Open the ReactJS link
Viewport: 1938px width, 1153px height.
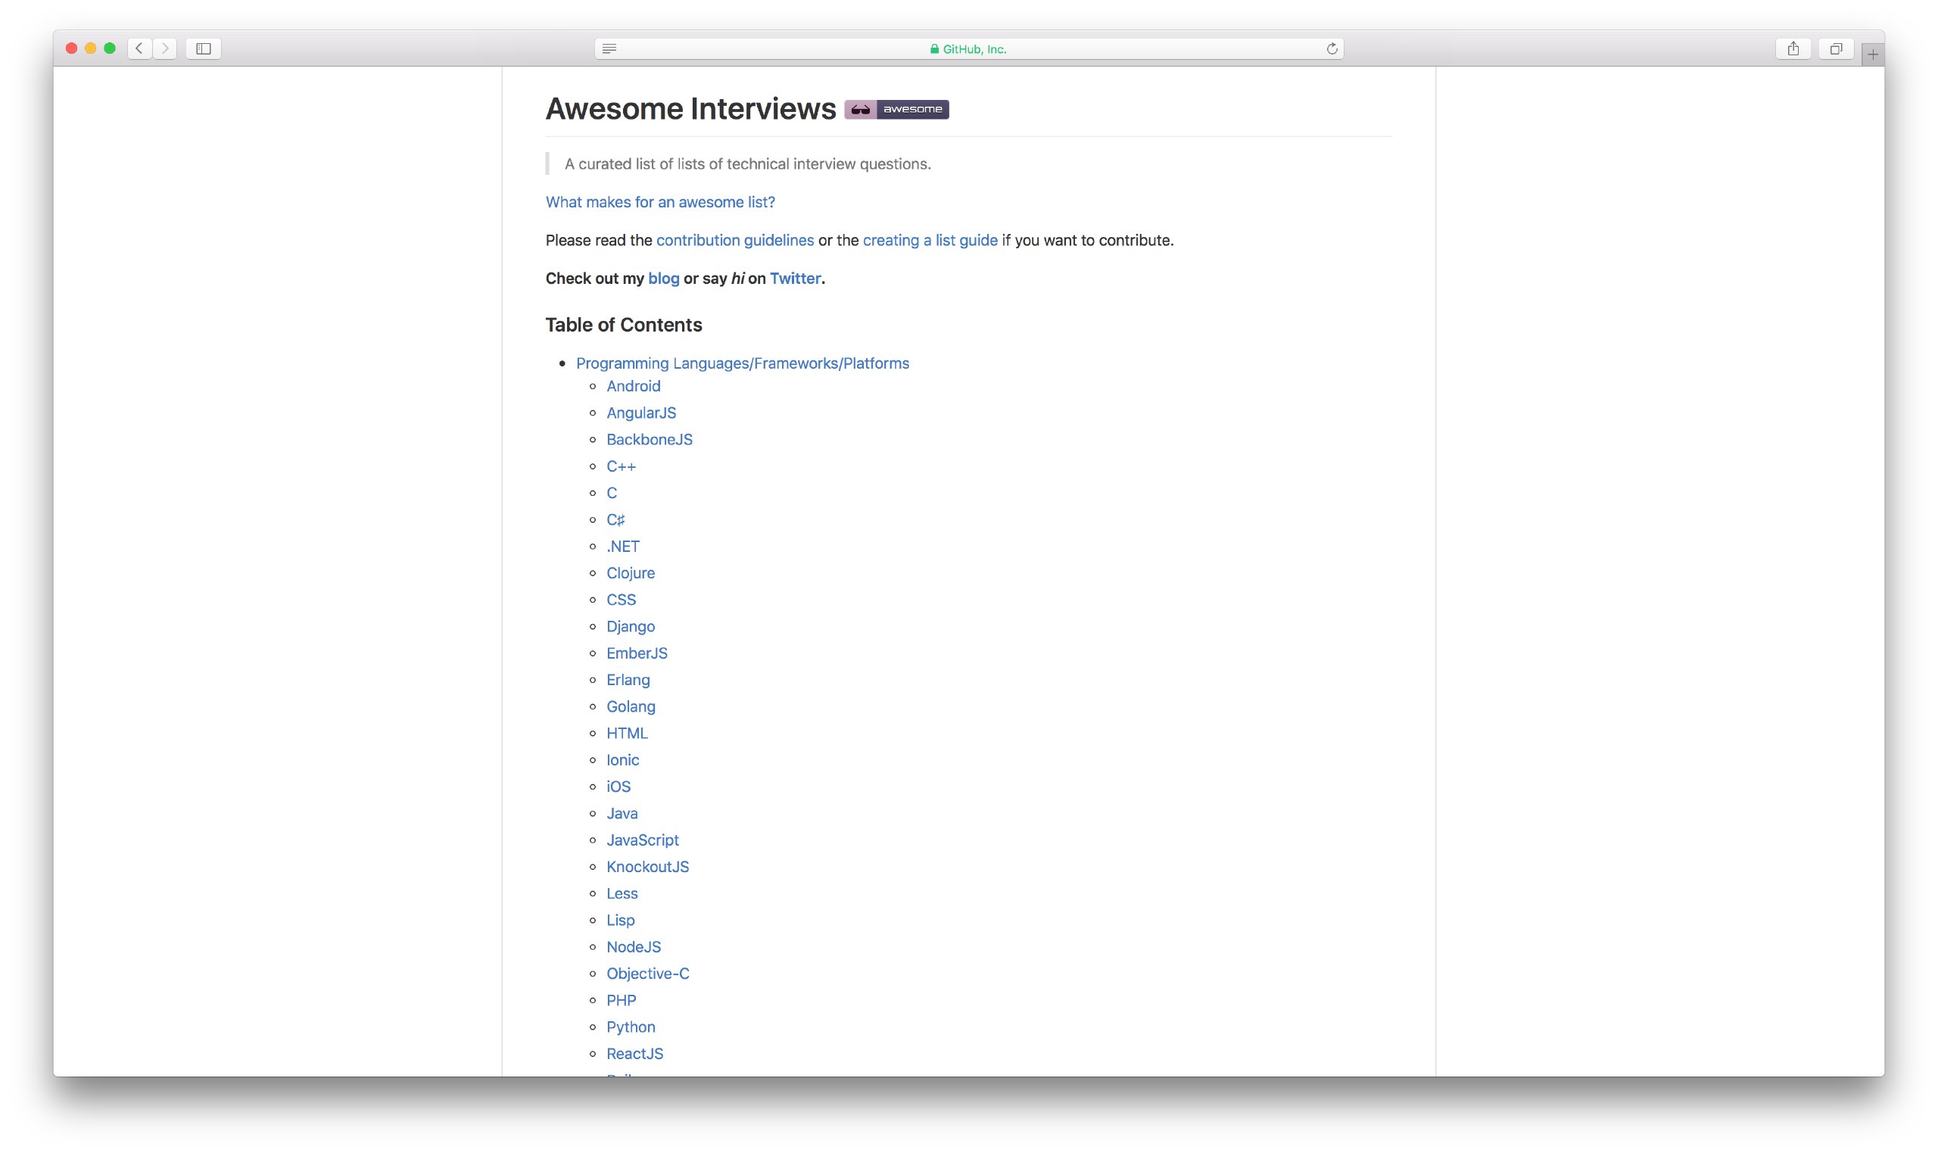634,1053
